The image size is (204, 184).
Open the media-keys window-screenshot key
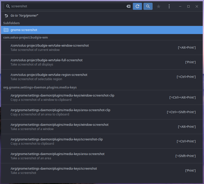(101, 127)
